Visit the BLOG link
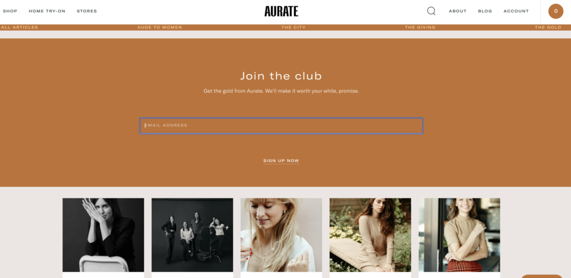 [x=485, y=11]
